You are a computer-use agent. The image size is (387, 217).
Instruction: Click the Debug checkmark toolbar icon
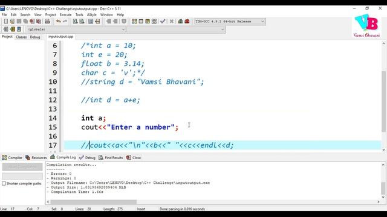[163, 22]
